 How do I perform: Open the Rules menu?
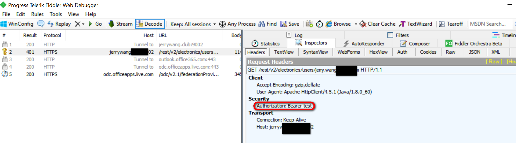click(37, 14)
